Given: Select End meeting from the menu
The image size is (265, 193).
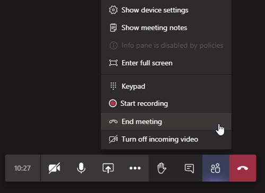Looking at the screenshot, I should [166, 121].
